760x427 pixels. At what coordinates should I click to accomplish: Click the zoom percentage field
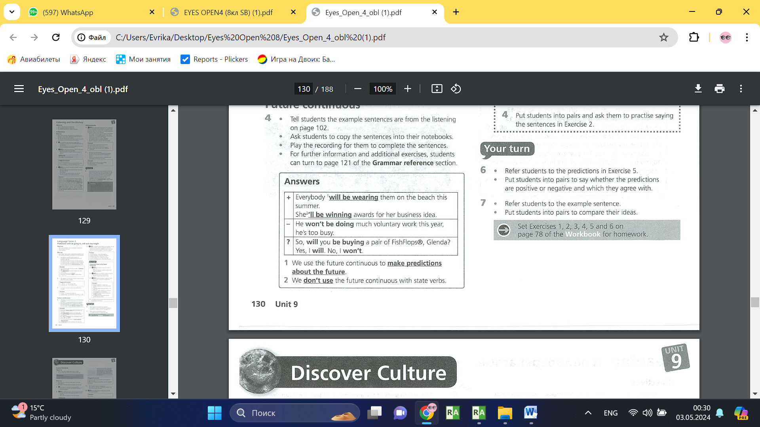tap(383, 89)
